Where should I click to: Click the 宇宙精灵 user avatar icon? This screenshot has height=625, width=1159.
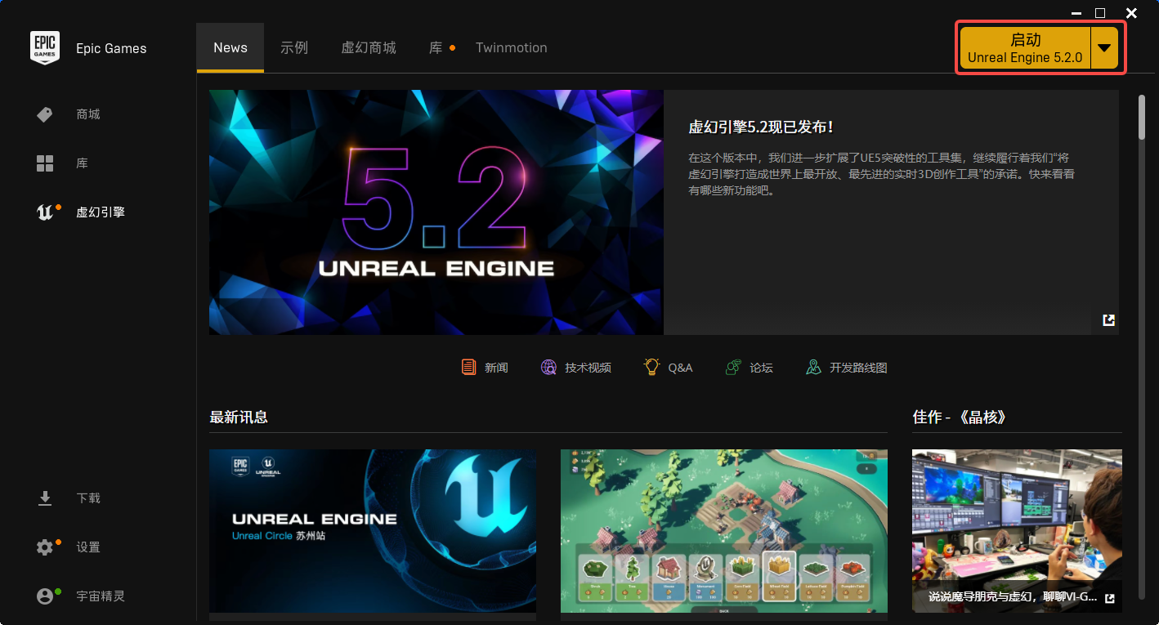pos(45,596)
